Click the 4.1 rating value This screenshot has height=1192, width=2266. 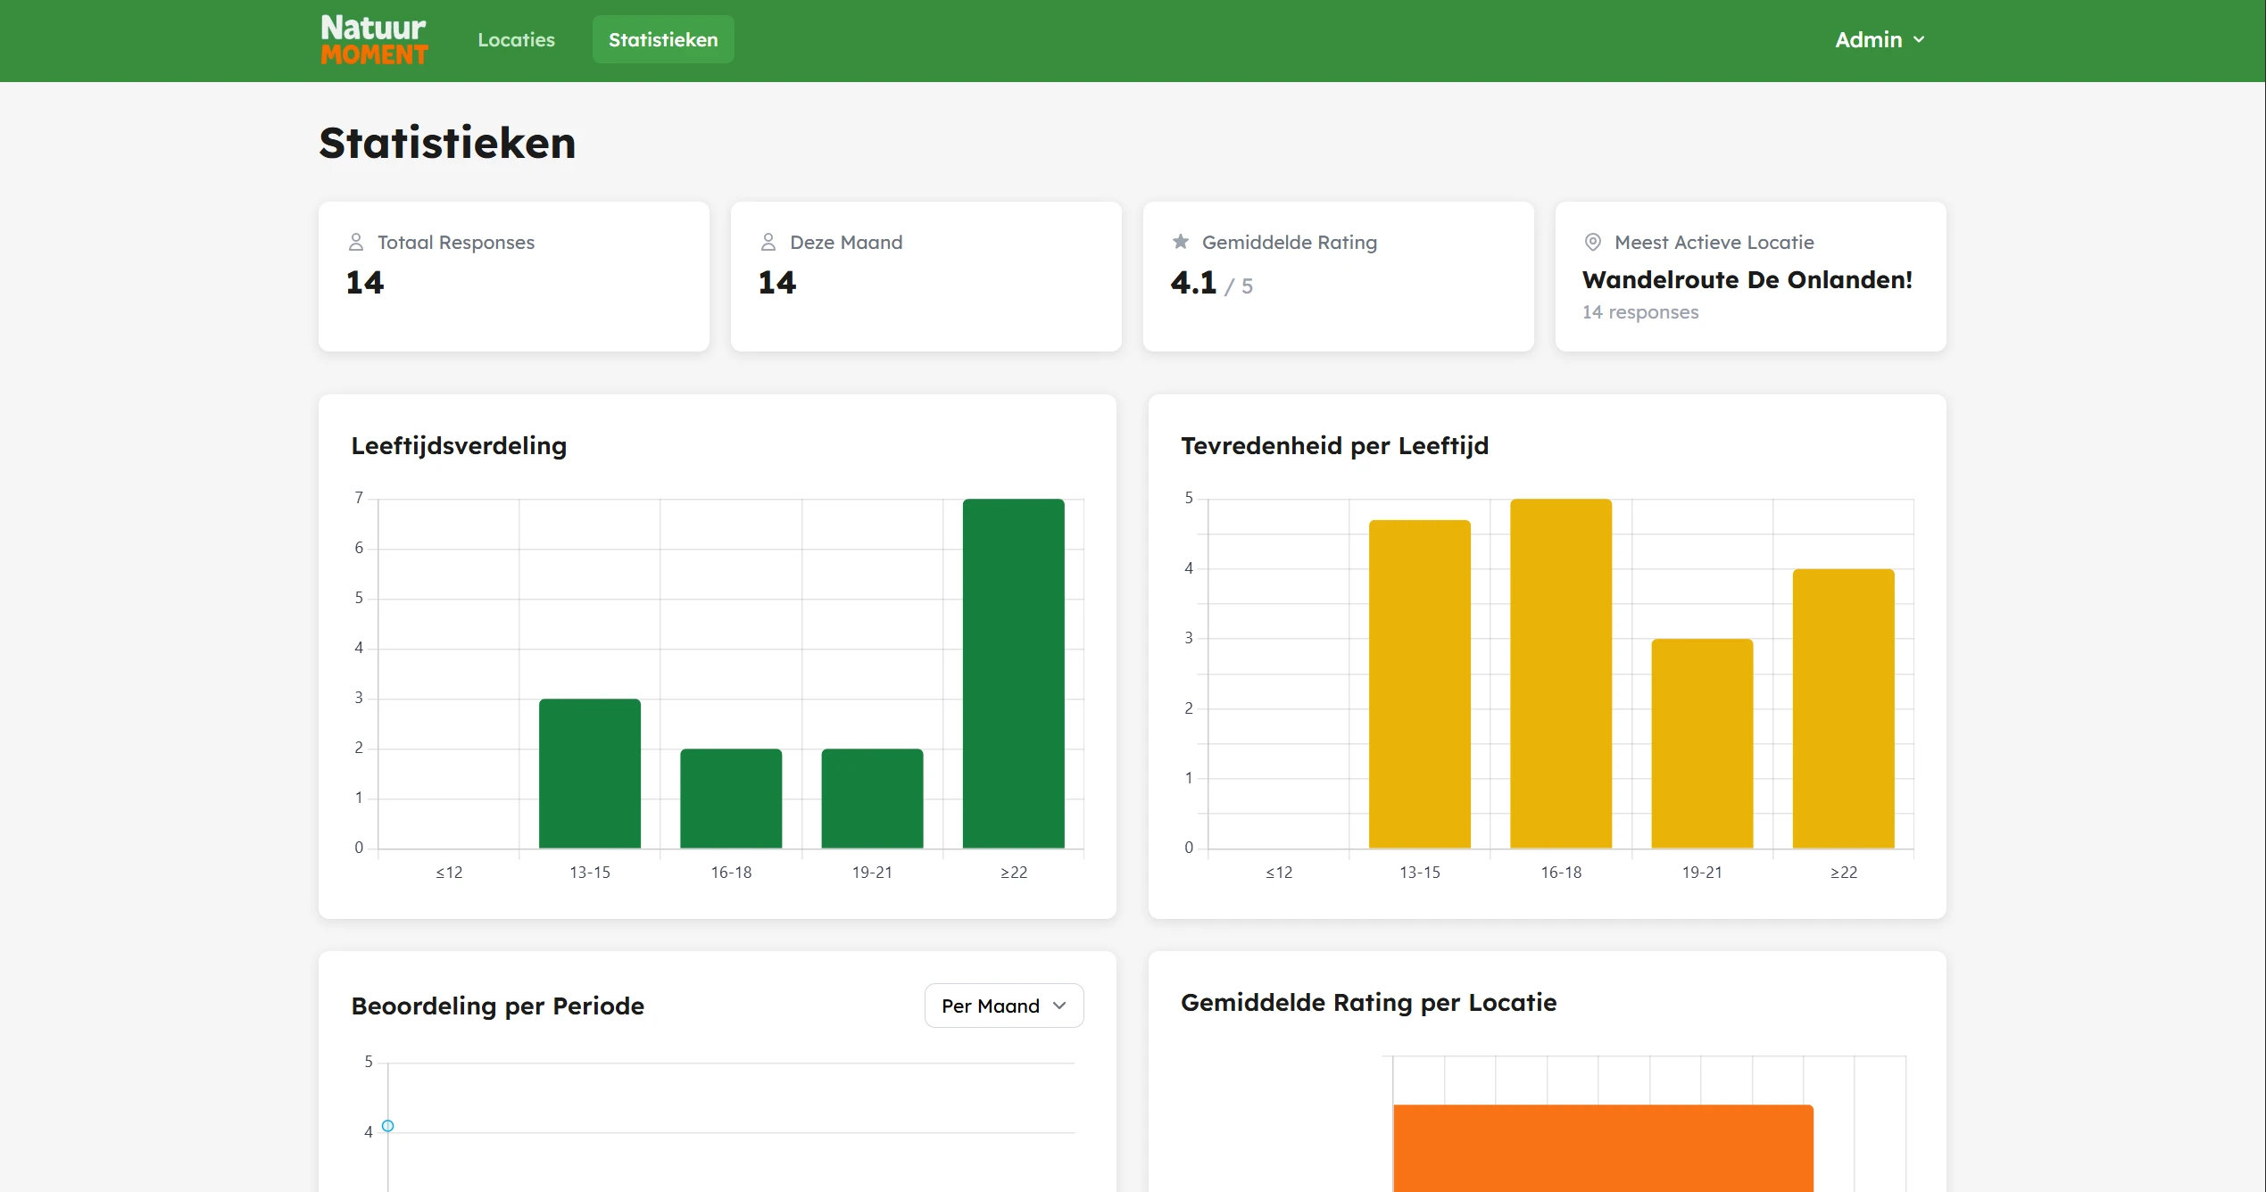click(1191, 283)
